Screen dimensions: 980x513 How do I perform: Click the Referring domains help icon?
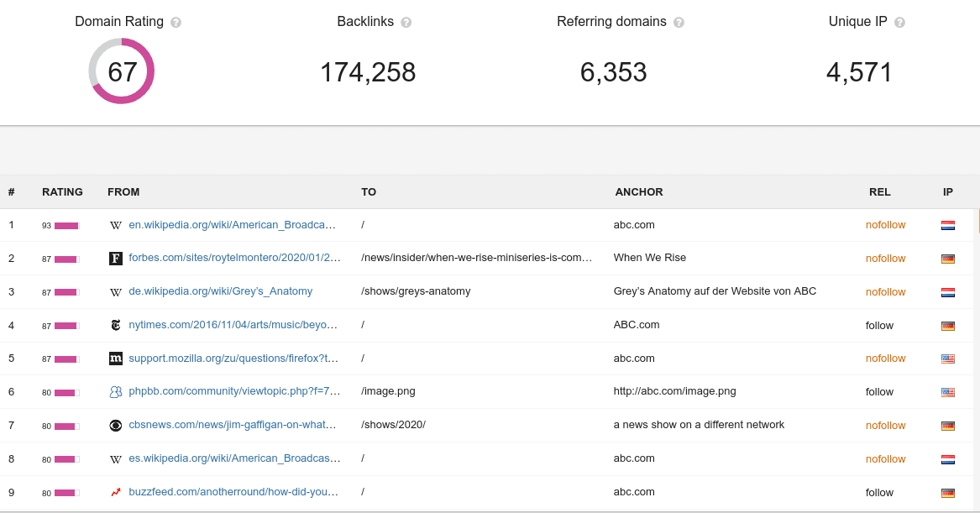point(679,23)
